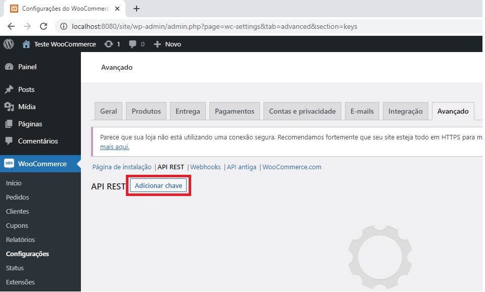485x292 pixels.
Task: Select the Avançado settings tab
Action: (453, 111)
